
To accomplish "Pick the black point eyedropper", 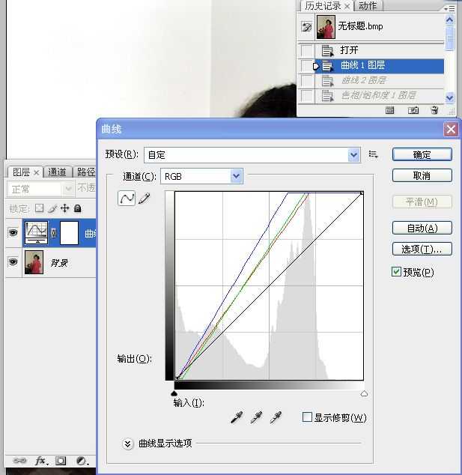I will point(237,417).
